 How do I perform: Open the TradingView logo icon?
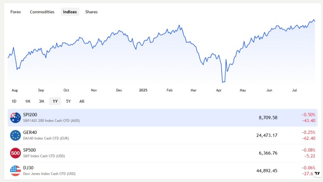pos(317,174)
